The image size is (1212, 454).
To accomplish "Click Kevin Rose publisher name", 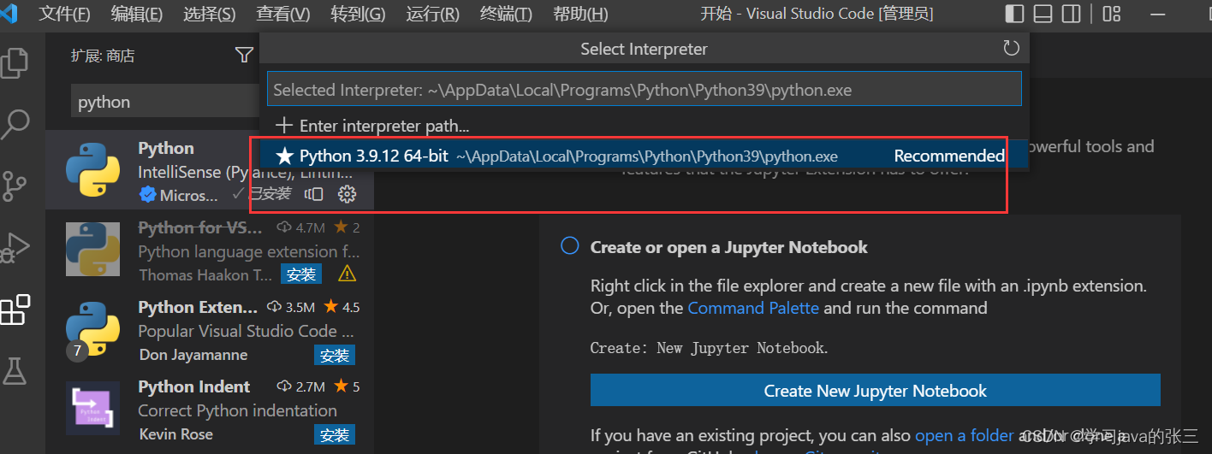I will [175, 434].
